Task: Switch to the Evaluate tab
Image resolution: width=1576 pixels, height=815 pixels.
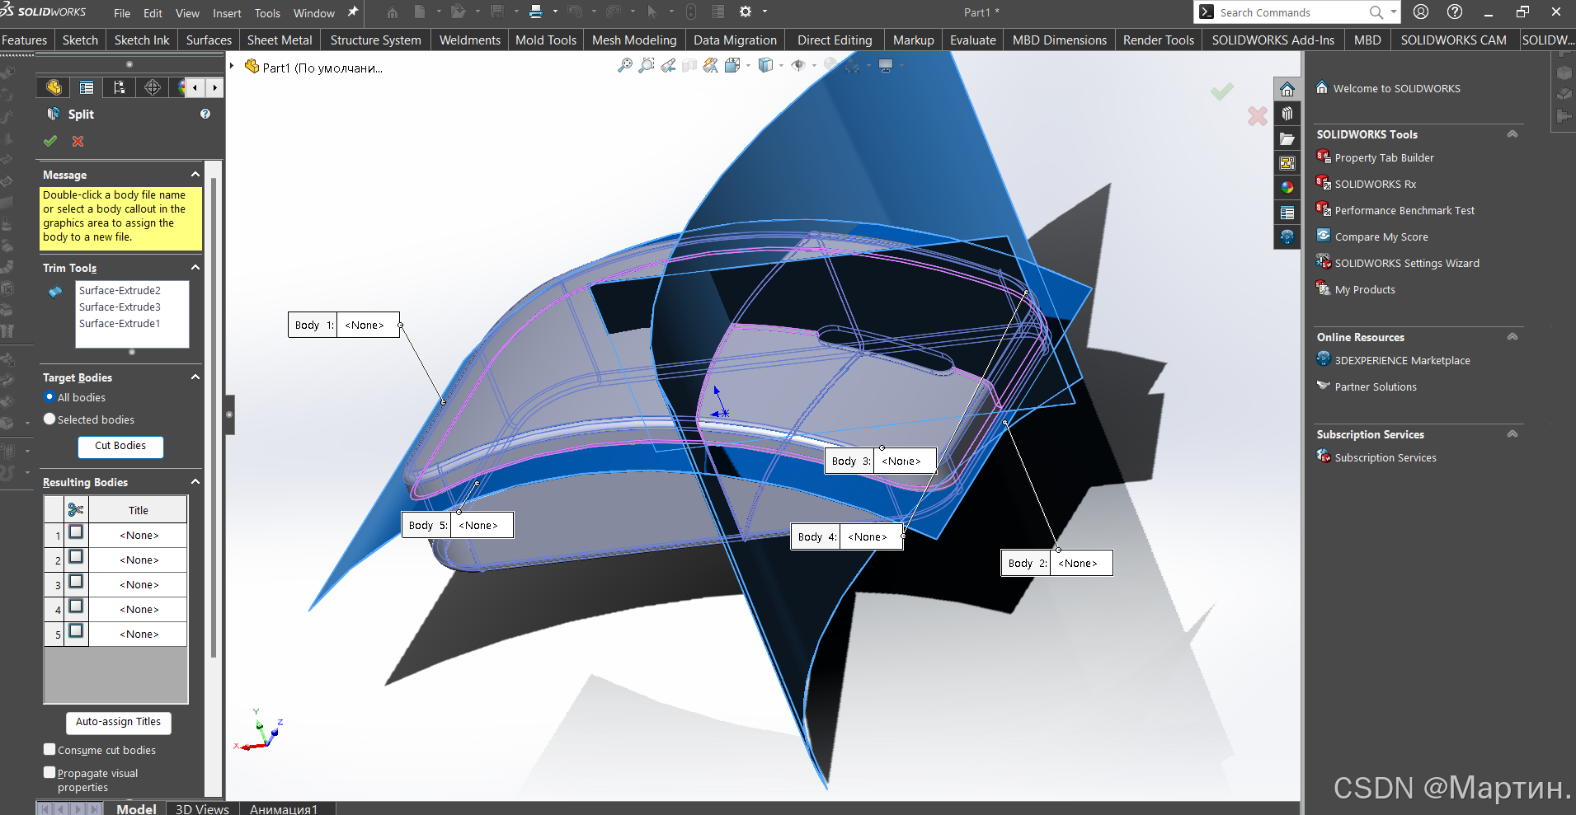Action: (x=973, y=40)
